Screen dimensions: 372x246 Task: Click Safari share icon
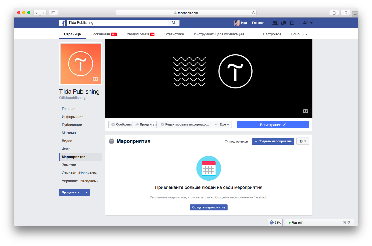334,13
